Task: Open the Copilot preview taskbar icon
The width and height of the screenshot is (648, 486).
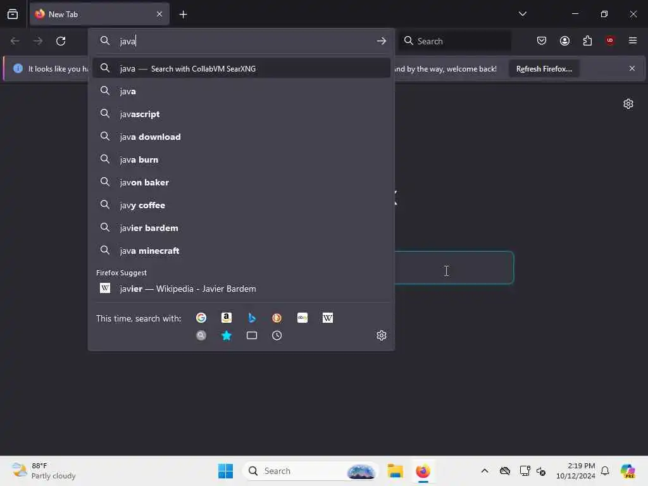Action: point(628,471)
